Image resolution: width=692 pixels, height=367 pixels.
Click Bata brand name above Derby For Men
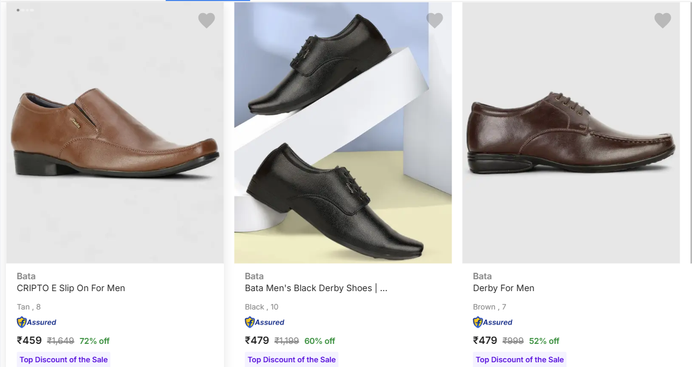[x=482, y=276]
